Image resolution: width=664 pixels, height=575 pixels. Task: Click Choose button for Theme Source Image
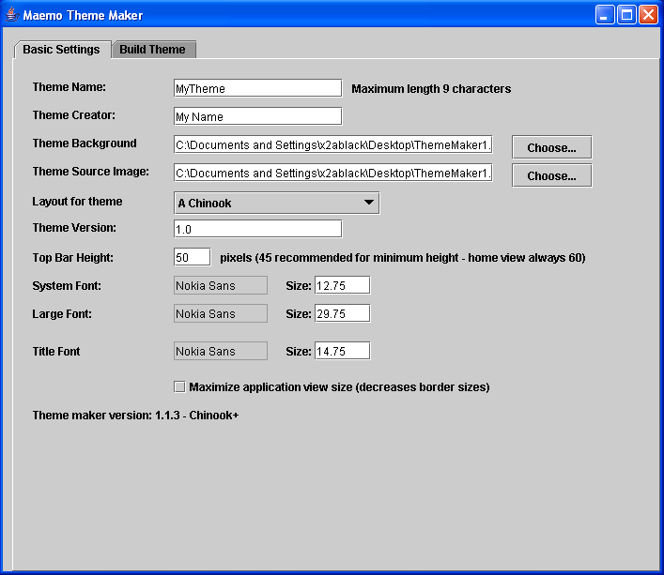click(551, 175)
